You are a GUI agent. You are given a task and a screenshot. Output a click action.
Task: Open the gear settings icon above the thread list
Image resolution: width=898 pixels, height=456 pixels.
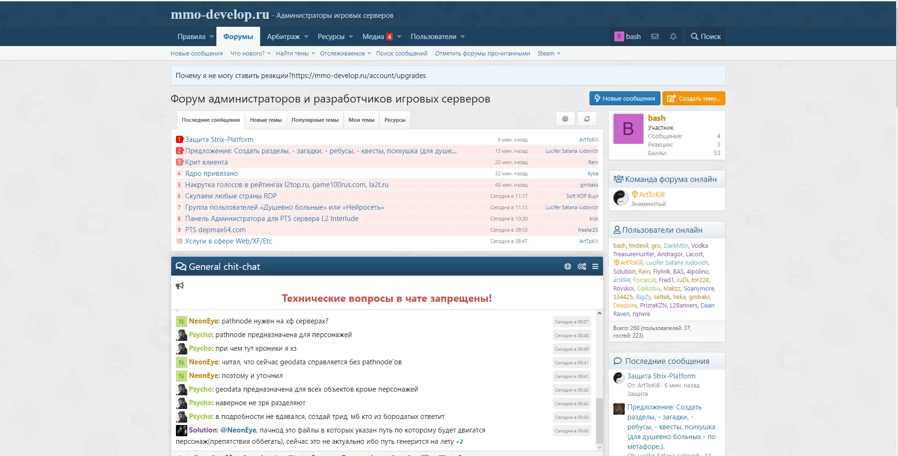click(x=565, y=119)
